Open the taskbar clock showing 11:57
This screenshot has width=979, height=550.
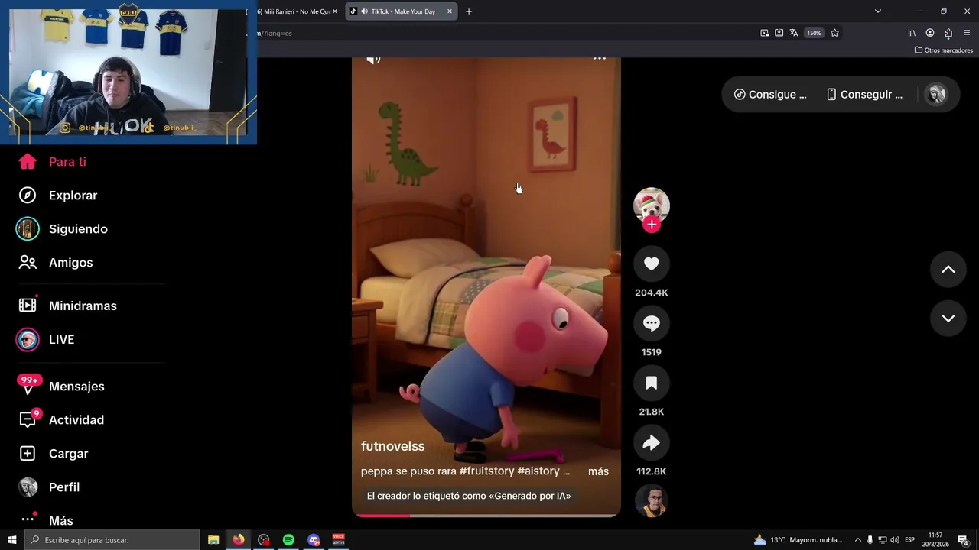pos(935,540)
